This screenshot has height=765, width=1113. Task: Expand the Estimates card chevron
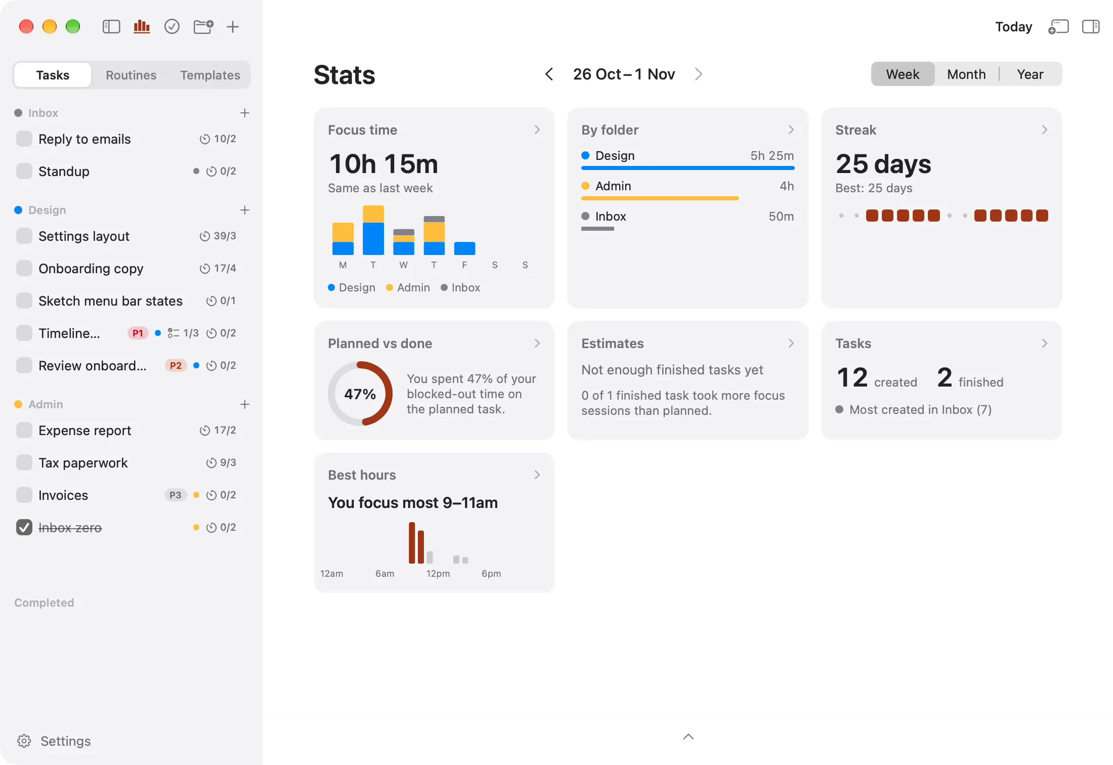[791, 344]
